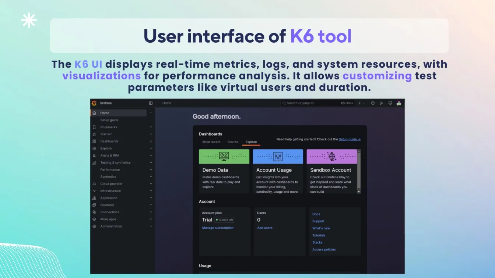Collapse the Home section chevron
The width and height of the screenshot is (495, 278).
151,113
